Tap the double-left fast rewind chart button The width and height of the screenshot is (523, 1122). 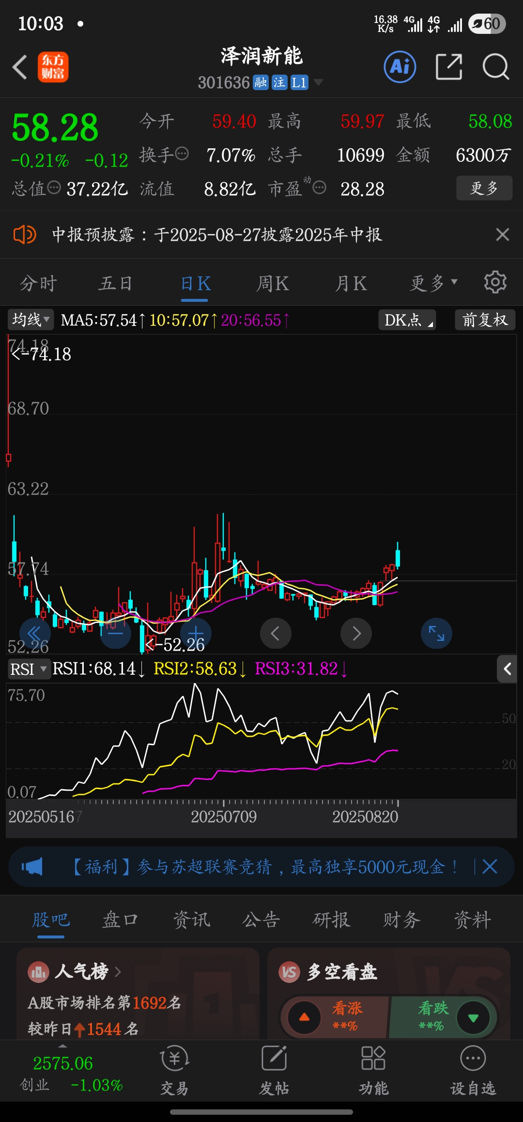[35, 633]
